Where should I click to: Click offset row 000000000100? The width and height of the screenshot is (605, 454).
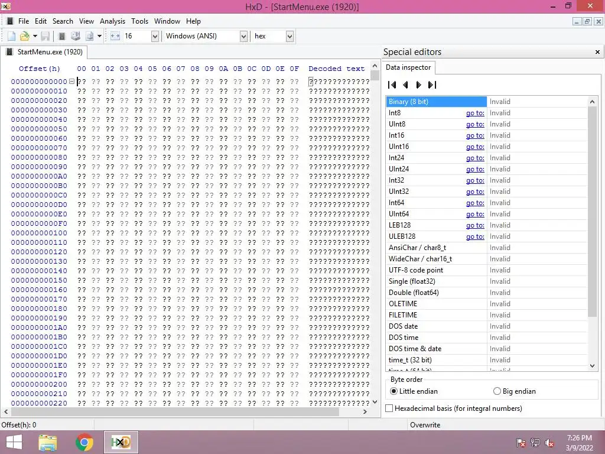pos(39,233)
